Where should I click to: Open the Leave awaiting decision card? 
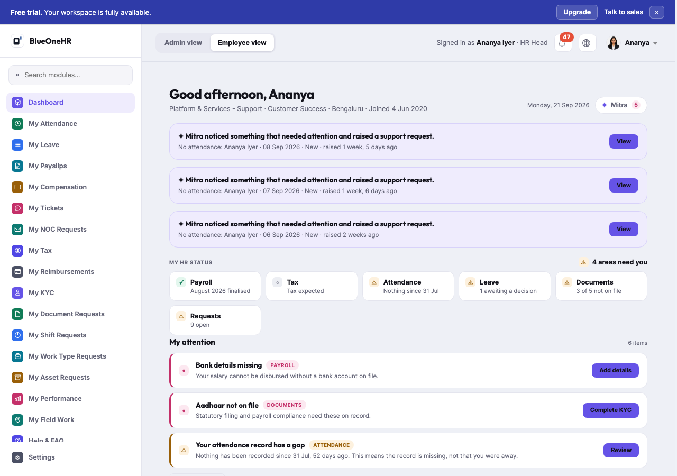(505, 286)
